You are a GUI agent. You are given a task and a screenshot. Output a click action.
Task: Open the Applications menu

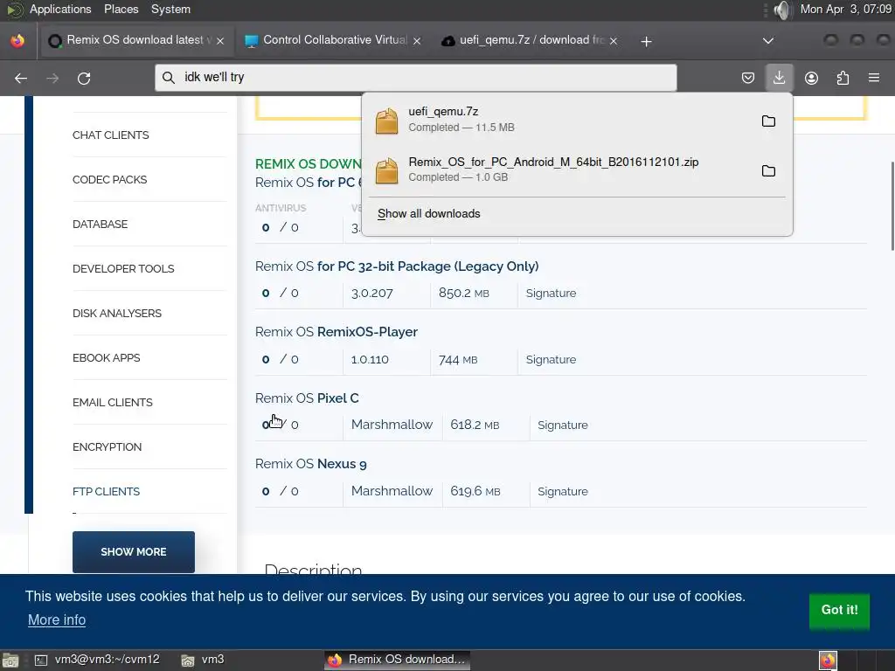point(60,9)
